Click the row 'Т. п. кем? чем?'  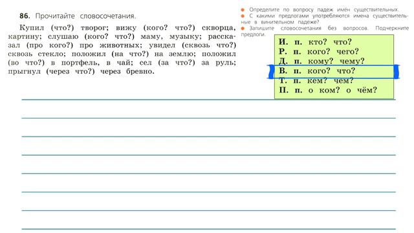click(316, 80)
